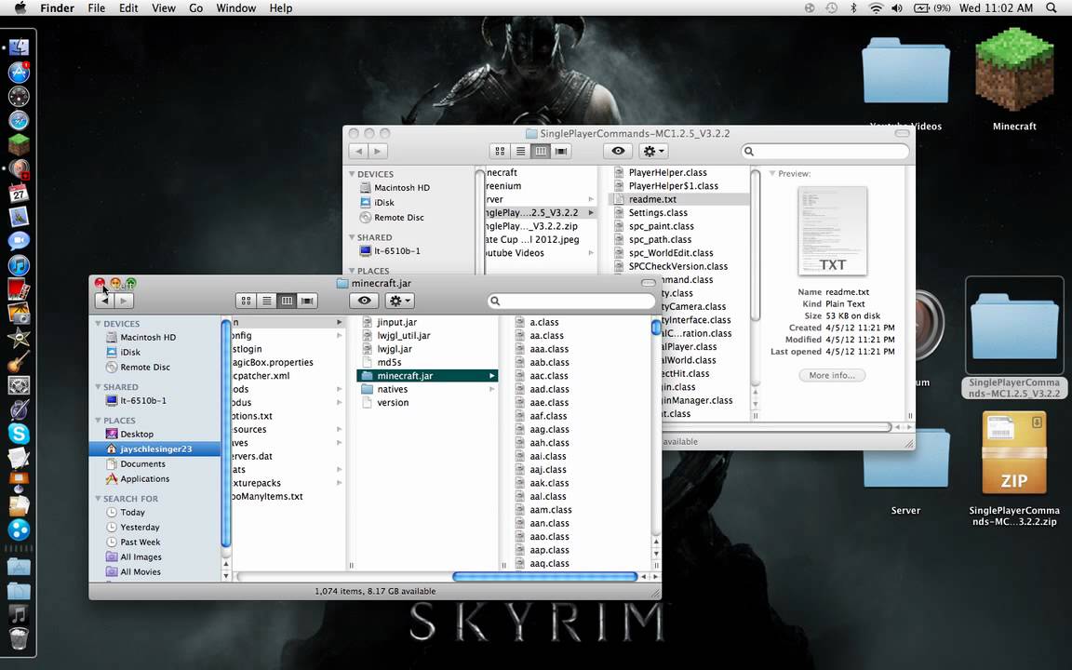Collapse DEVICES section in SinglePlayerCommands sidebar
The height and width of the screenshot is (670, 1072).
coord(352,174)
